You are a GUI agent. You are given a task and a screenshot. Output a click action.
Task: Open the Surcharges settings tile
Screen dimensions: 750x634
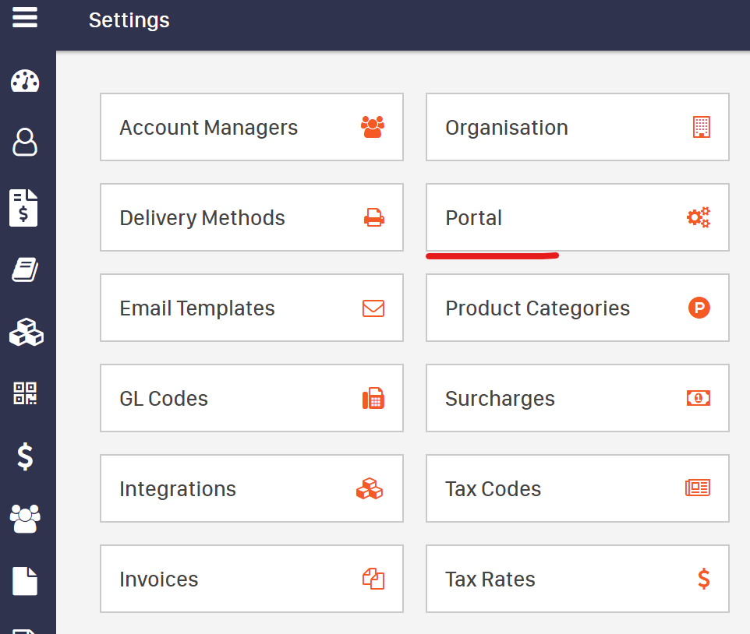pos(577,398)
